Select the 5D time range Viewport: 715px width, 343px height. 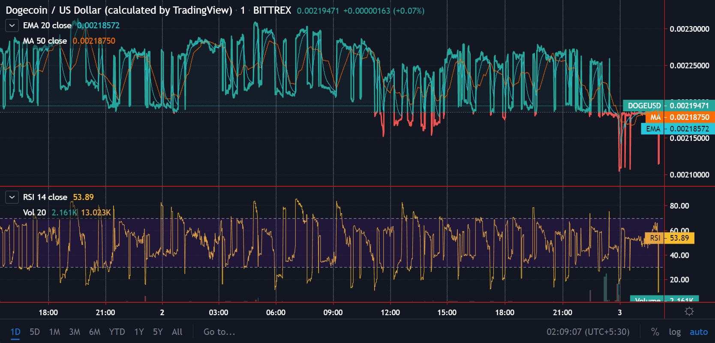pyautogui.click(x=35, y=332)
